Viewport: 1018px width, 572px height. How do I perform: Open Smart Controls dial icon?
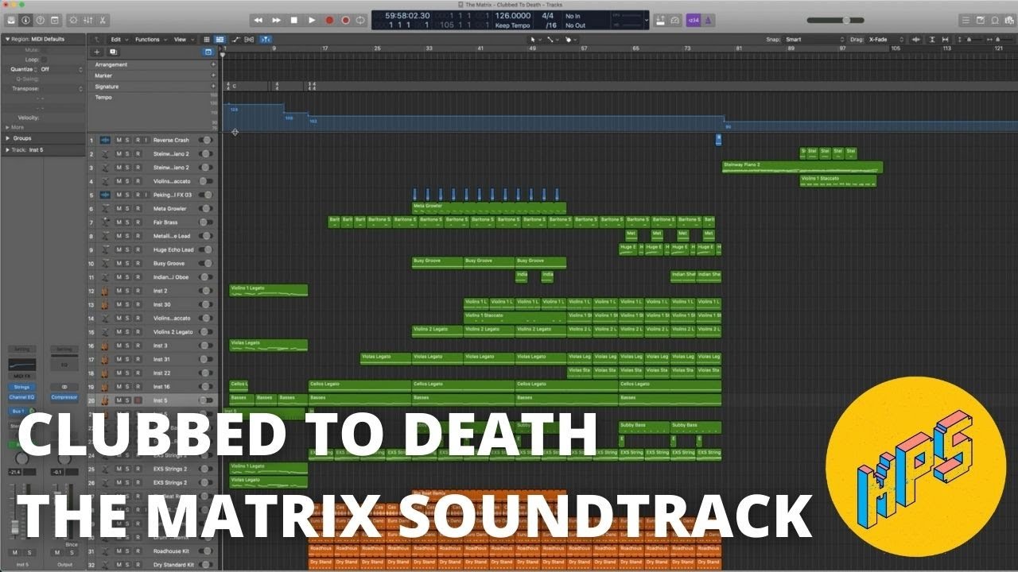(73, 20)
